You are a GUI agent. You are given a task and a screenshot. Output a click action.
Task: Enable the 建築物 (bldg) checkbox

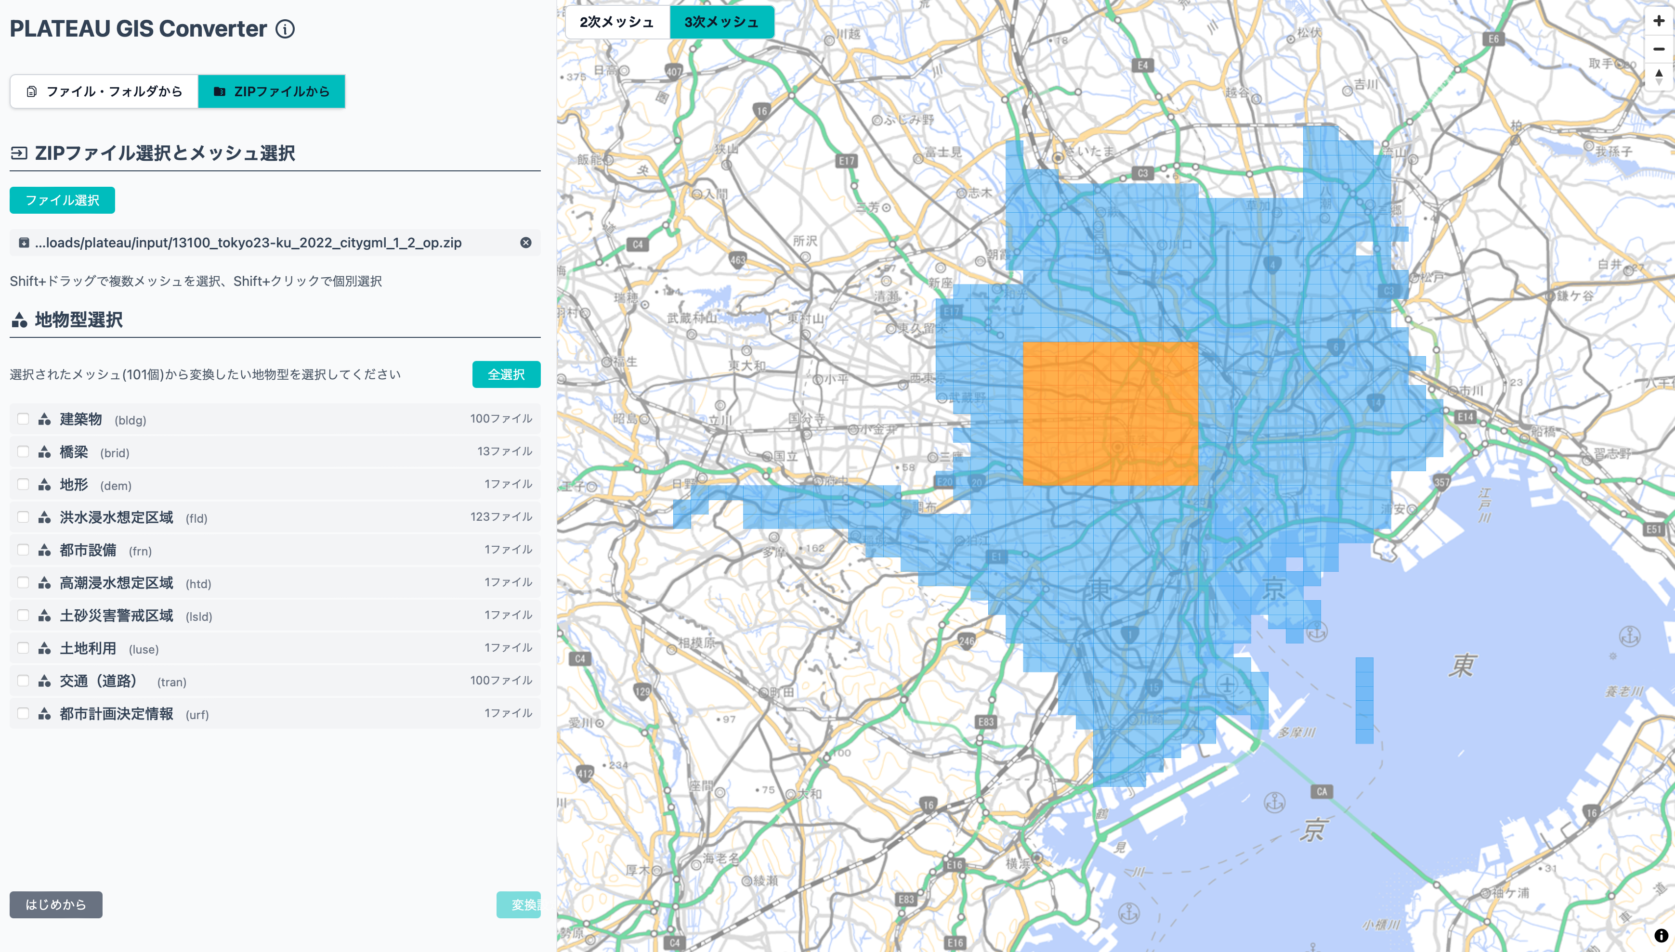point(23,419)
